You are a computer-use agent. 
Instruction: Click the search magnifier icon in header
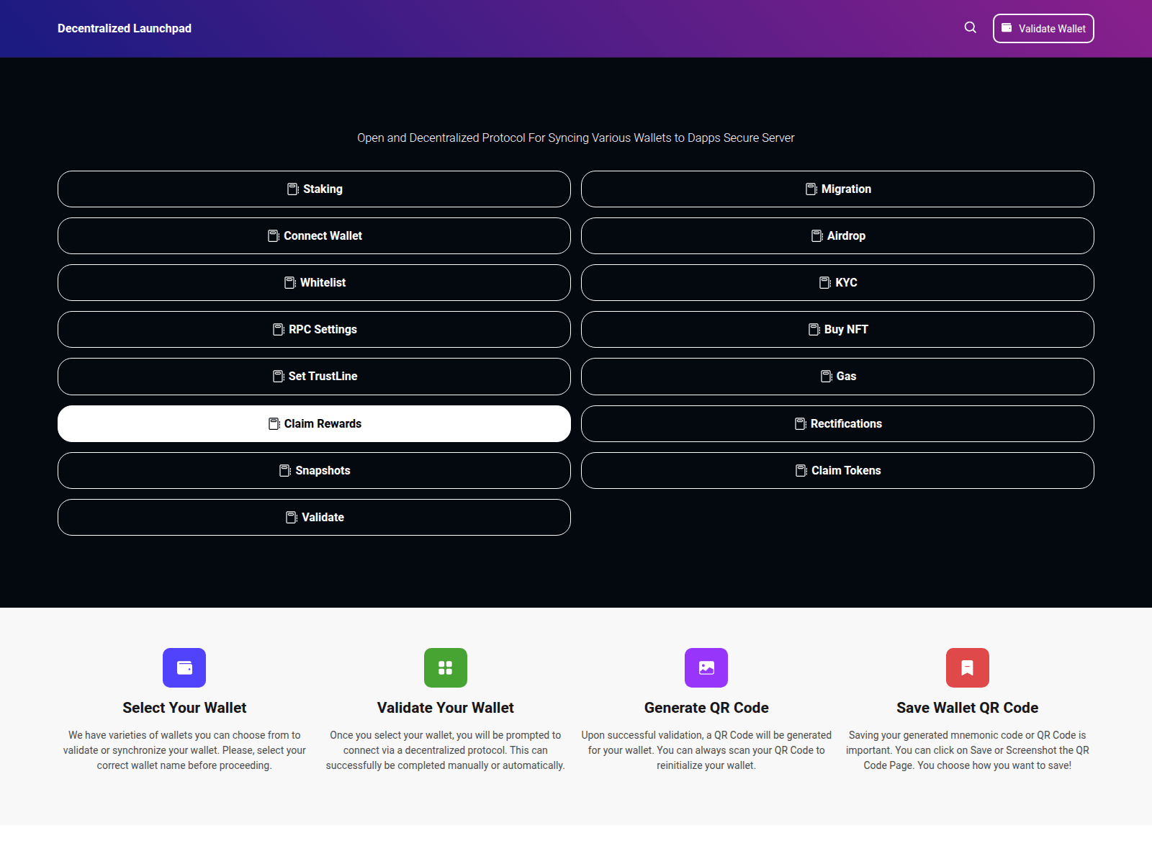tap(971, 27)
